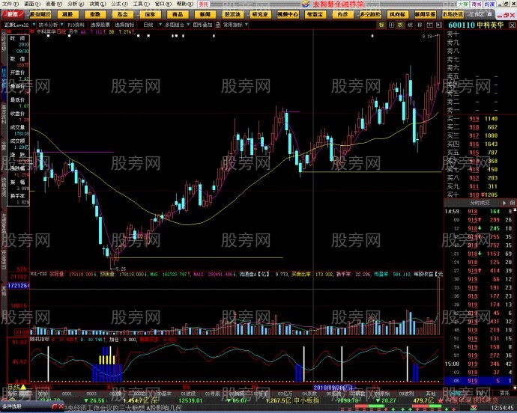Viewport: 517px width, 413px height.
Task: Click the 2010/09/30 date marker on timeline
Action: [x=333, y=388]
